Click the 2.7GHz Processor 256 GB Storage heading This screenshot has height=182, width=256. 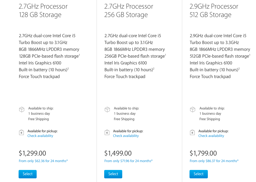point(129,11)
